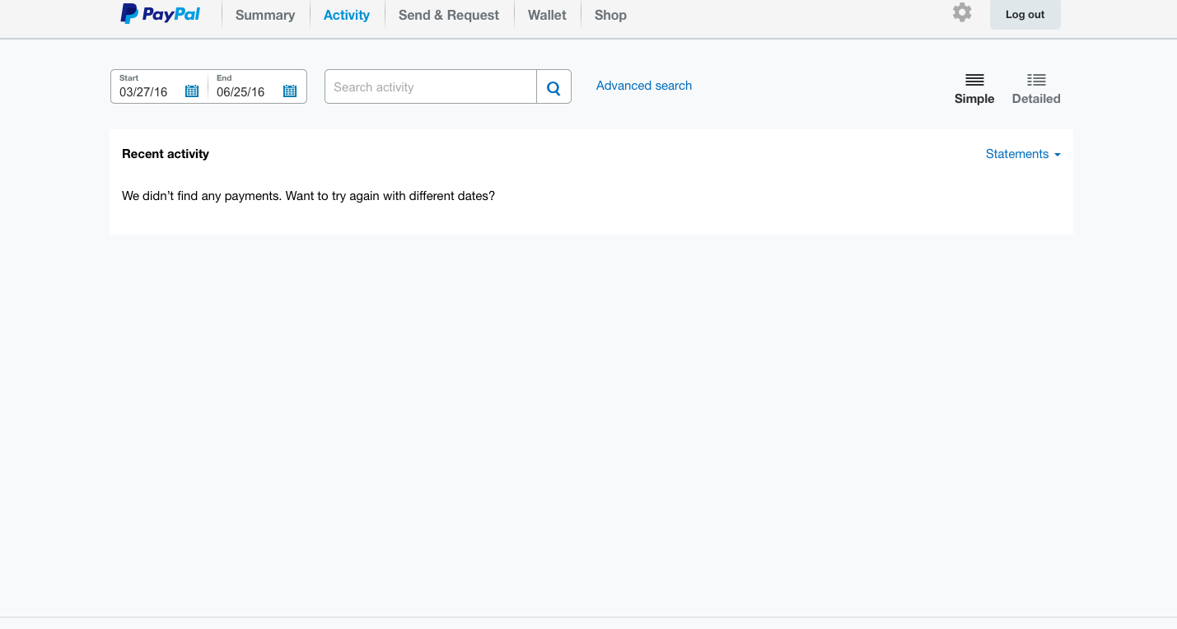Open the Shop tab
This screenshot has width=1177, height=629.
coord(610,15)
